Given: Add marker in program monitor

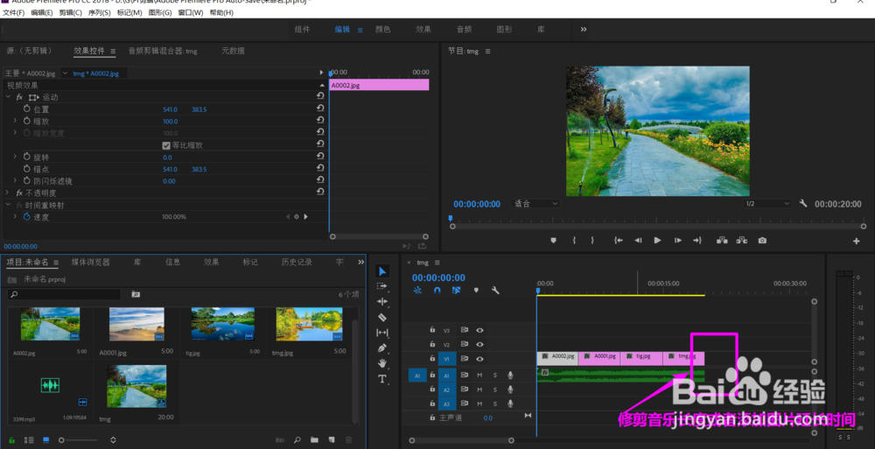Looking at the screenshot, I should point(554,240).
